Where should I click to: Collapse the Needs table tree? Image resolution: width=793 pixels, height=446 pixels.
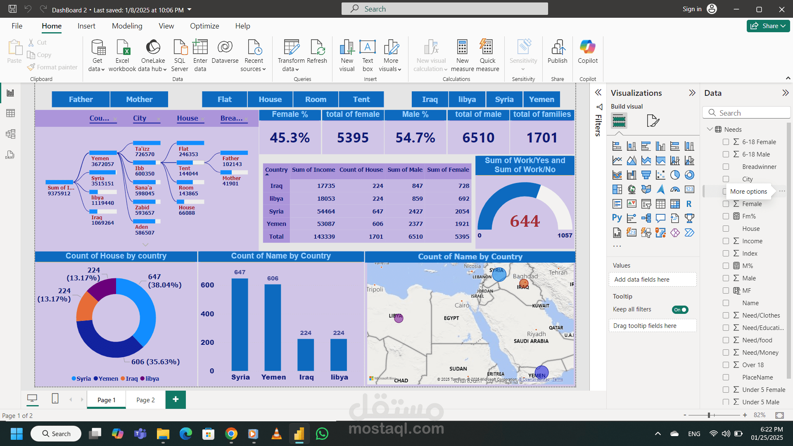[710, 129]
